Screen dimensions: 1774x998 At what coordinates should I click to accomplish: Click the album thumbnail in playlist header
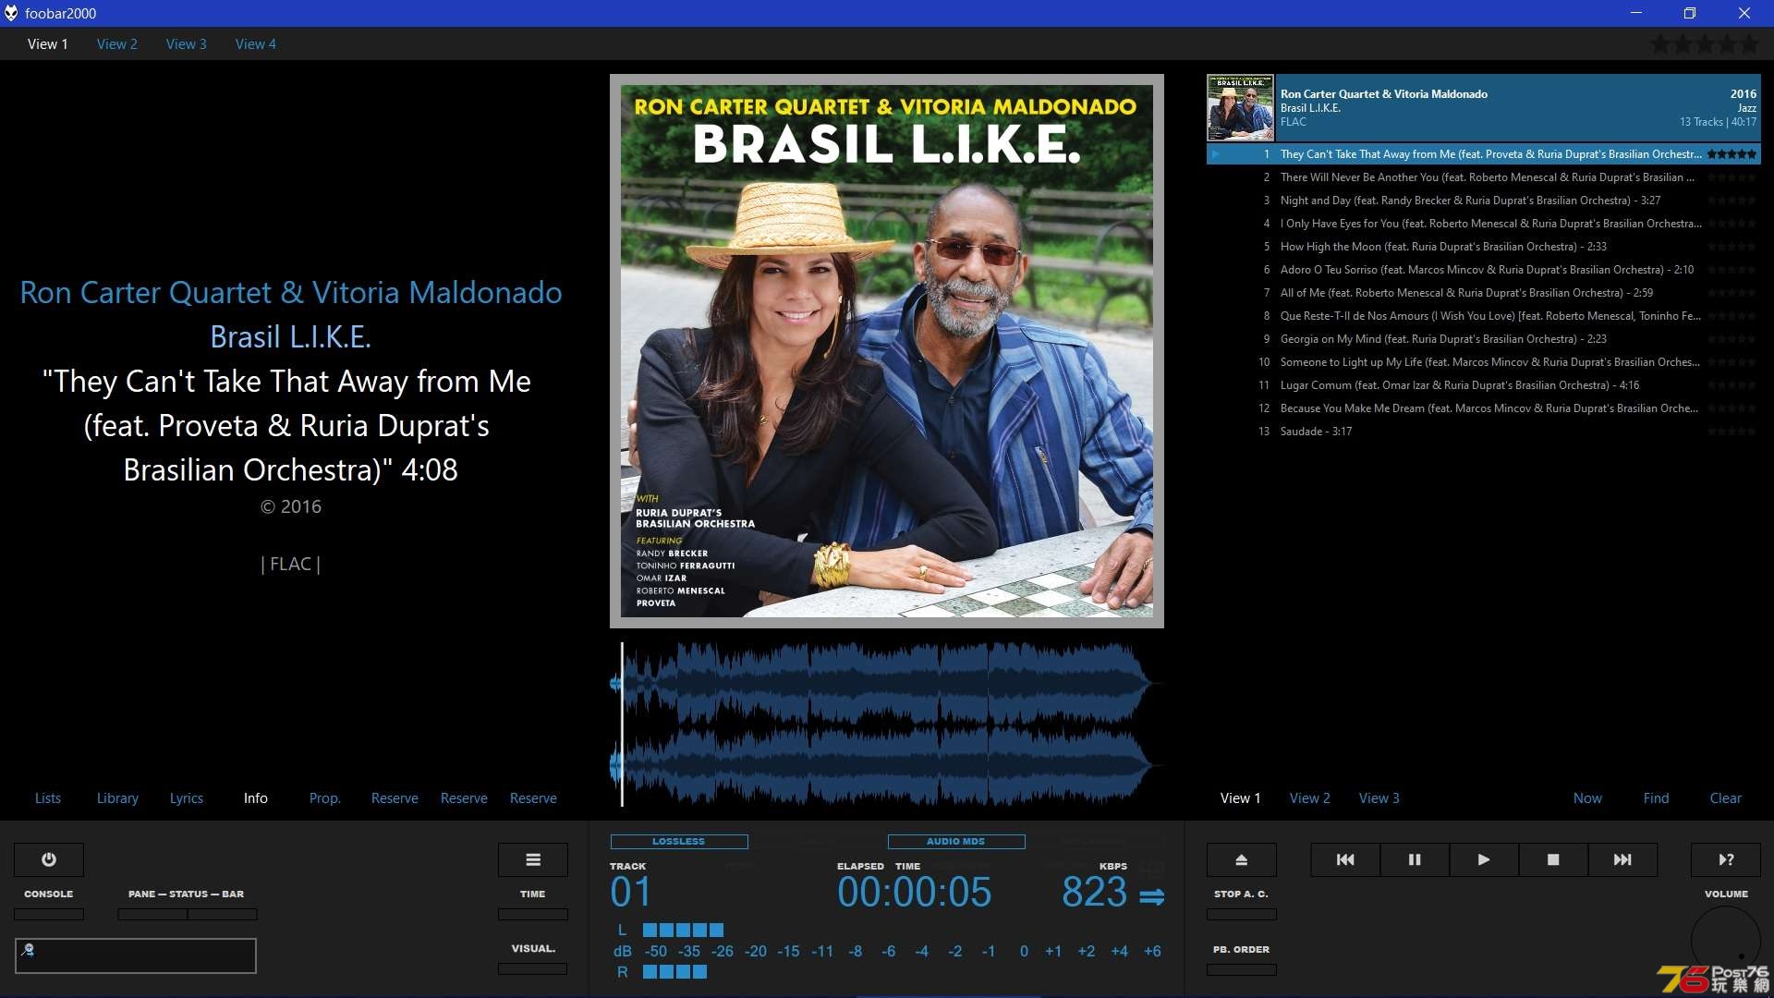tap(1241, 107)
